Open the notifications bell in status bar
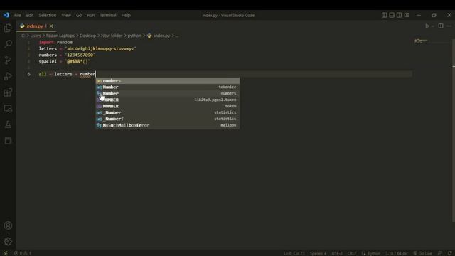This screenshot has height=256, width=455. tap(449, 253)
